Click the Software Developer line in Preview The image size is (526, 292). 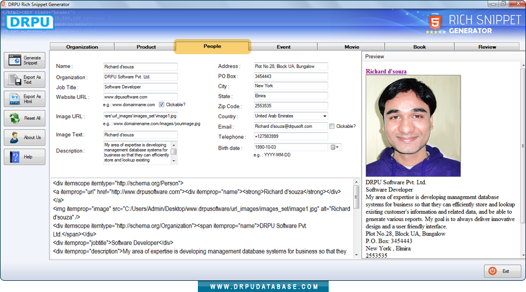tap(389, 190)
